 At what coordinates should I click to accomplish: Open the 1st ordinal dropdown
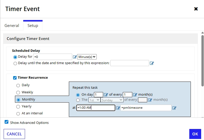(x=94, y=100)
